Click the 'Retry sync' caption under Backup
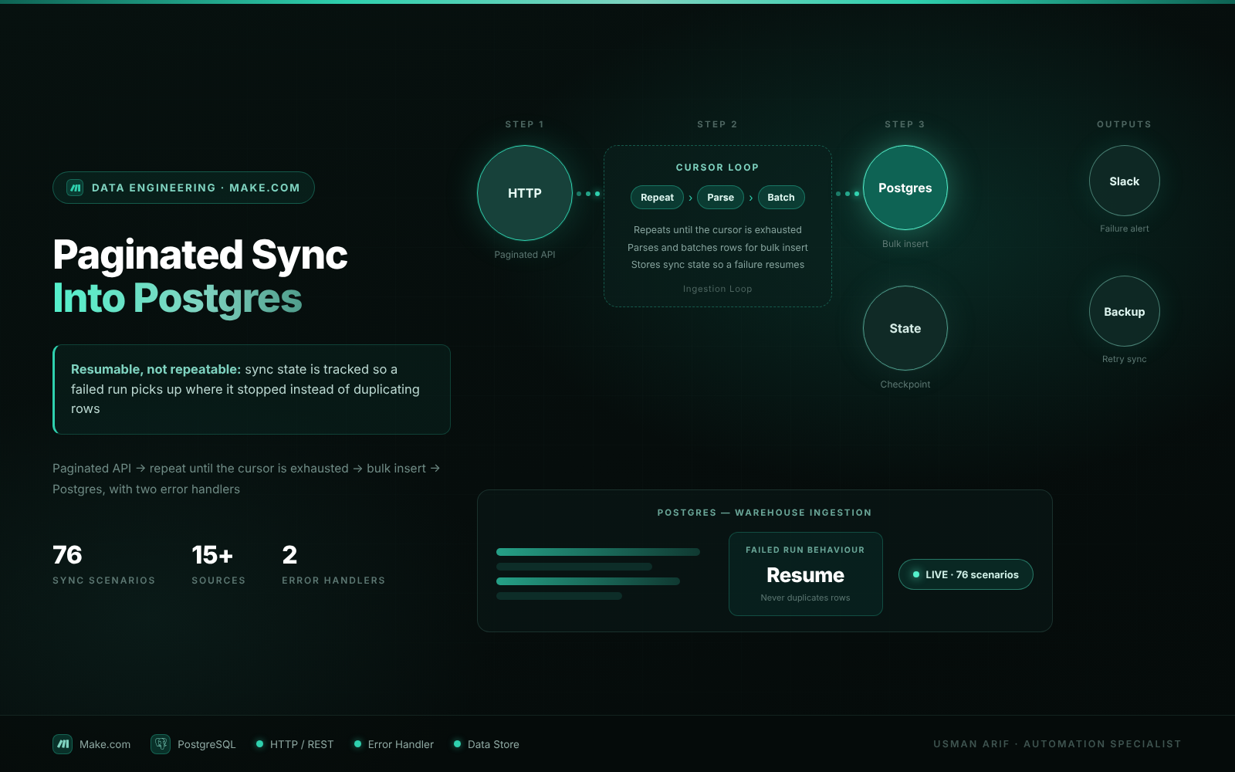 coord(1125,359)
